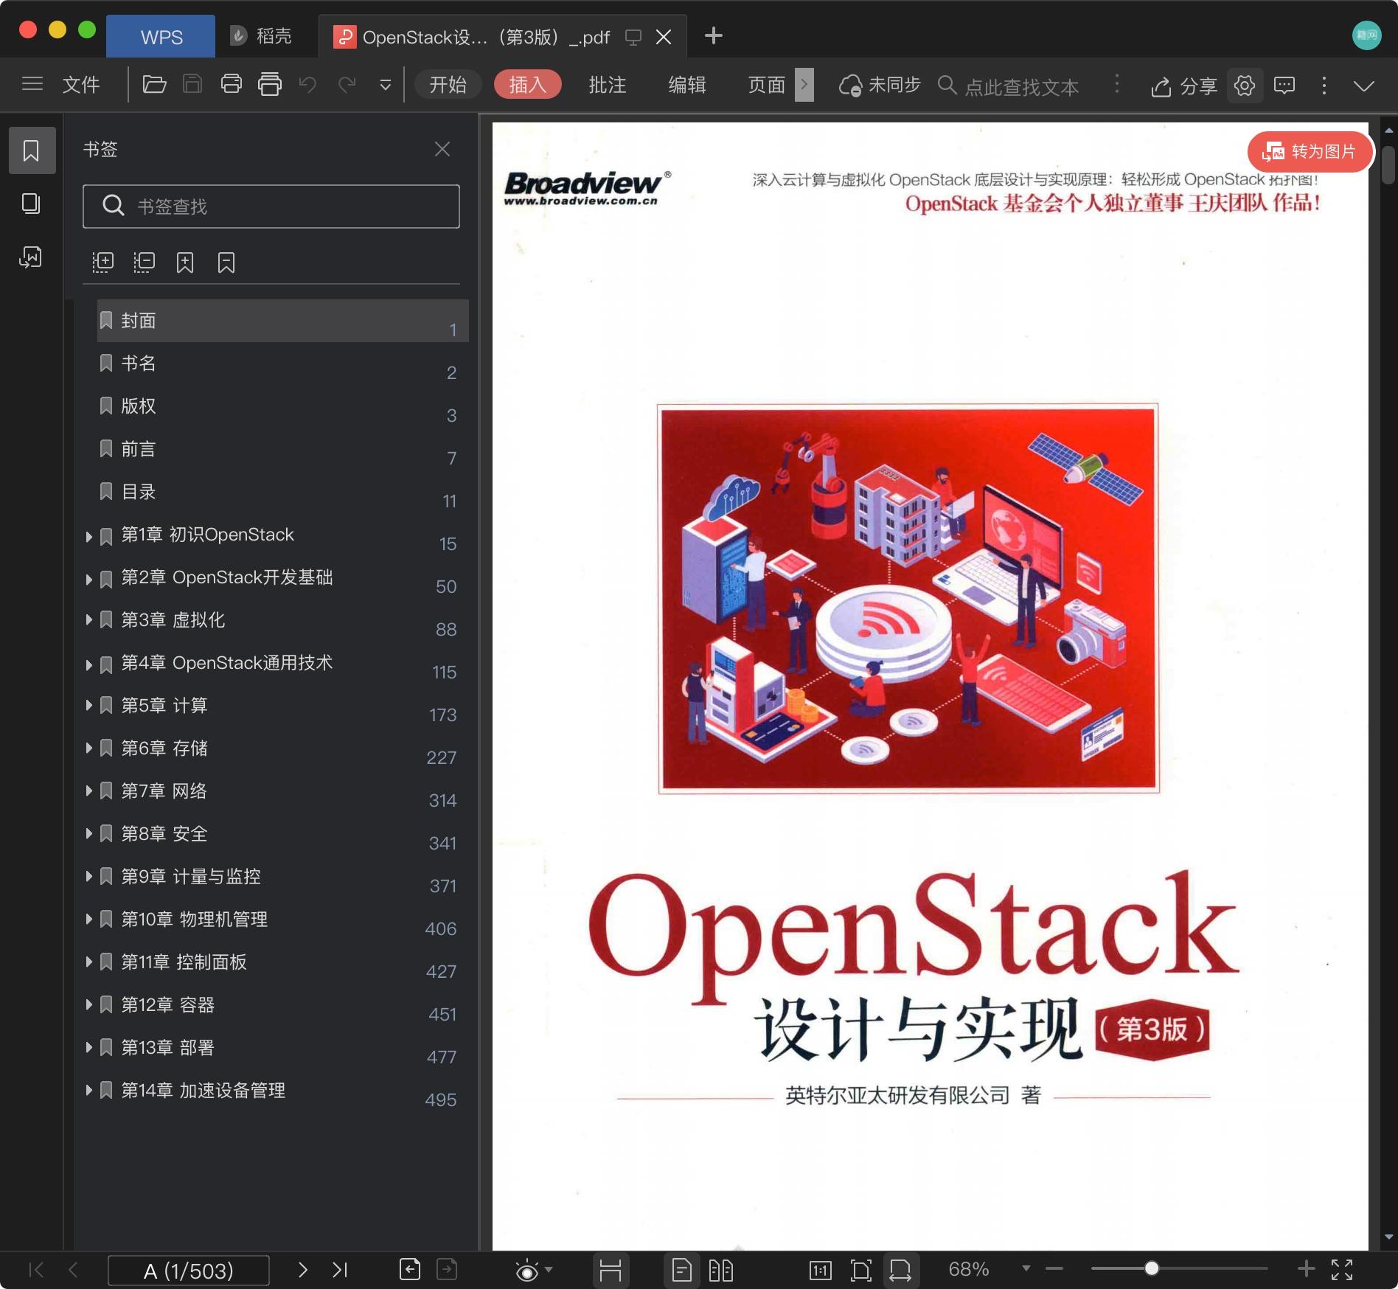Open the 文件 menu
Screen dimensions: 1398x1289
pyautogui.click(x=81, y=85)
